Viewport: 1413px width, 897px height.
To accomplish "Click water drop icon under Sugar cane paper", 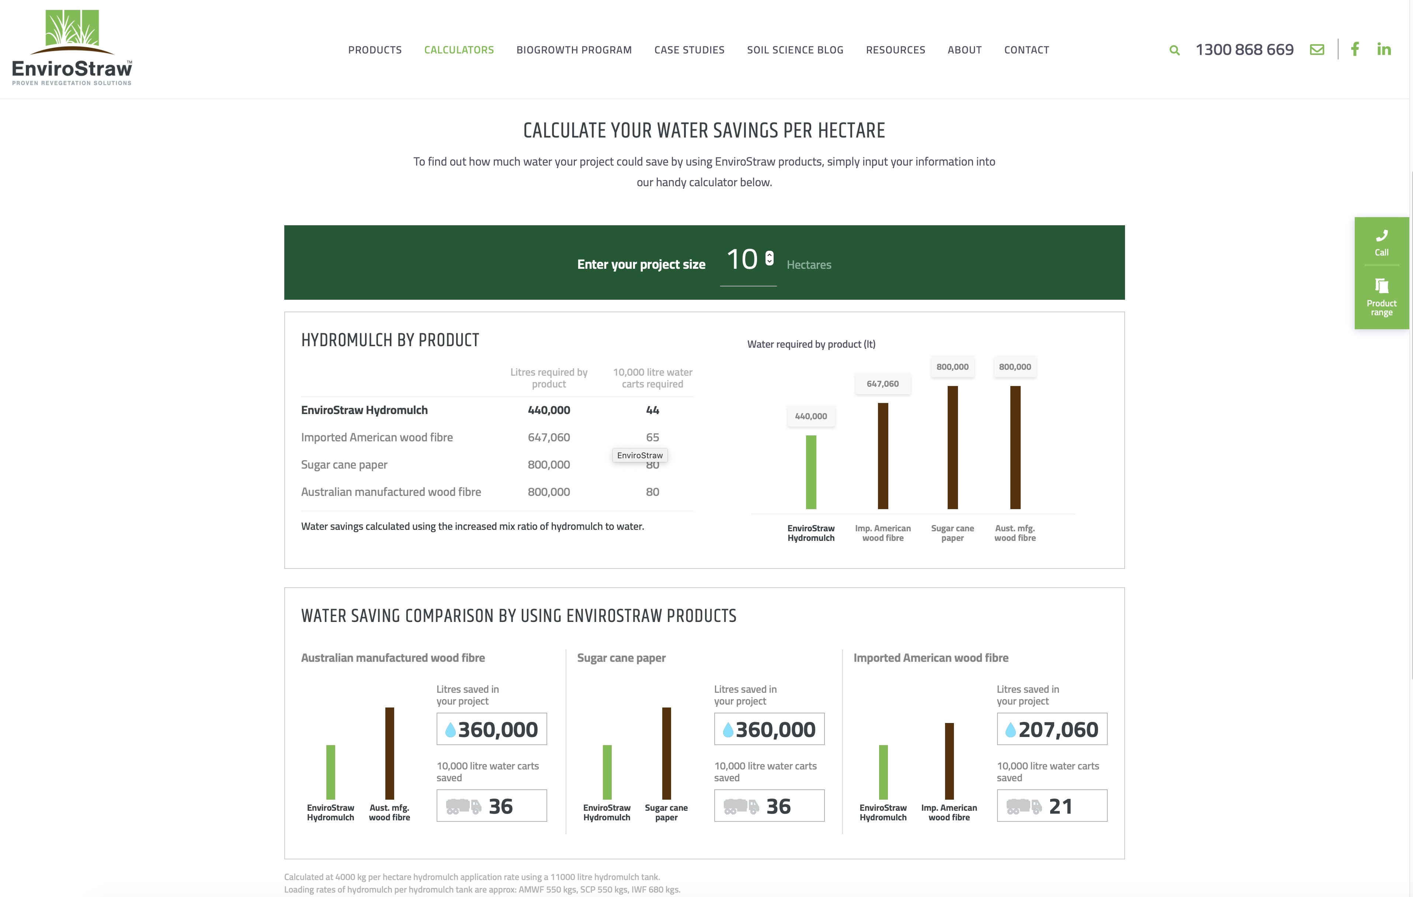I will (728, 729).
